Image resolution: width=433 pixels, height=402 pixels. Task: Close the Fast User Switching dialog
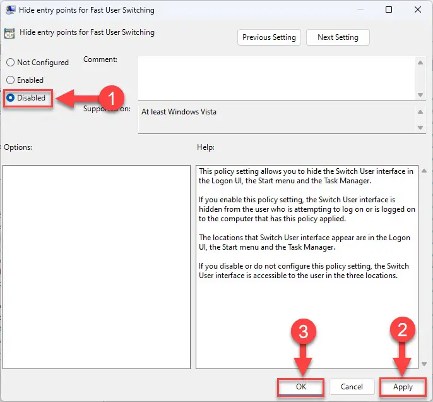click(x=418, y=9)
